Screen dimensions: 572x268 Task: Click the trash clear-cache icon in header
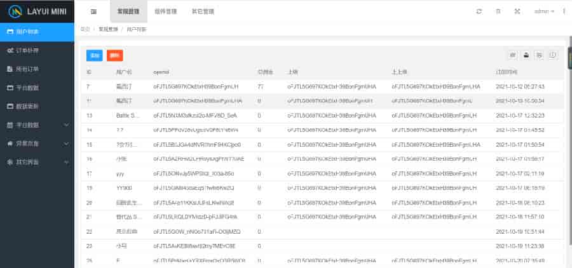[498, 11]
